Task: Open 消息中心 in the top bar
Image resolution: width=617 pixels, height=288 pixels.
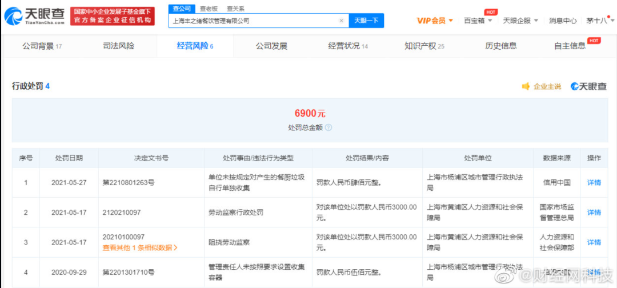Action: click(563, 21)
